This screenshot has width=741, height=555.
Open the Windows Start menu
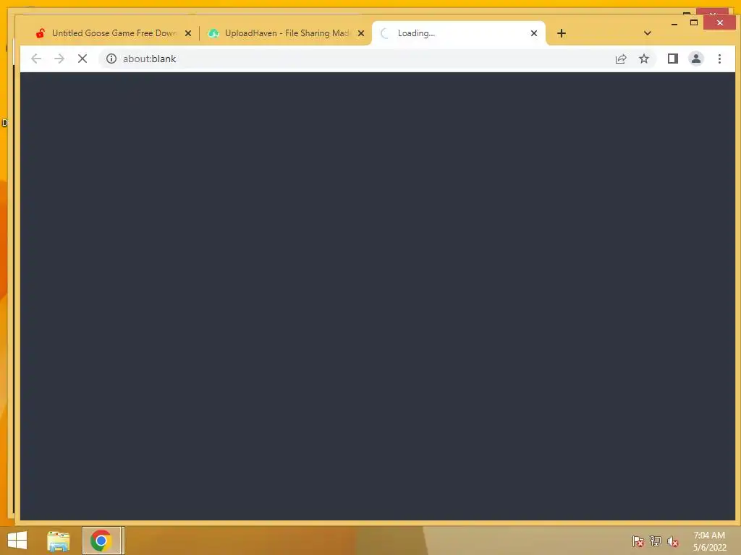pos(17,541)
